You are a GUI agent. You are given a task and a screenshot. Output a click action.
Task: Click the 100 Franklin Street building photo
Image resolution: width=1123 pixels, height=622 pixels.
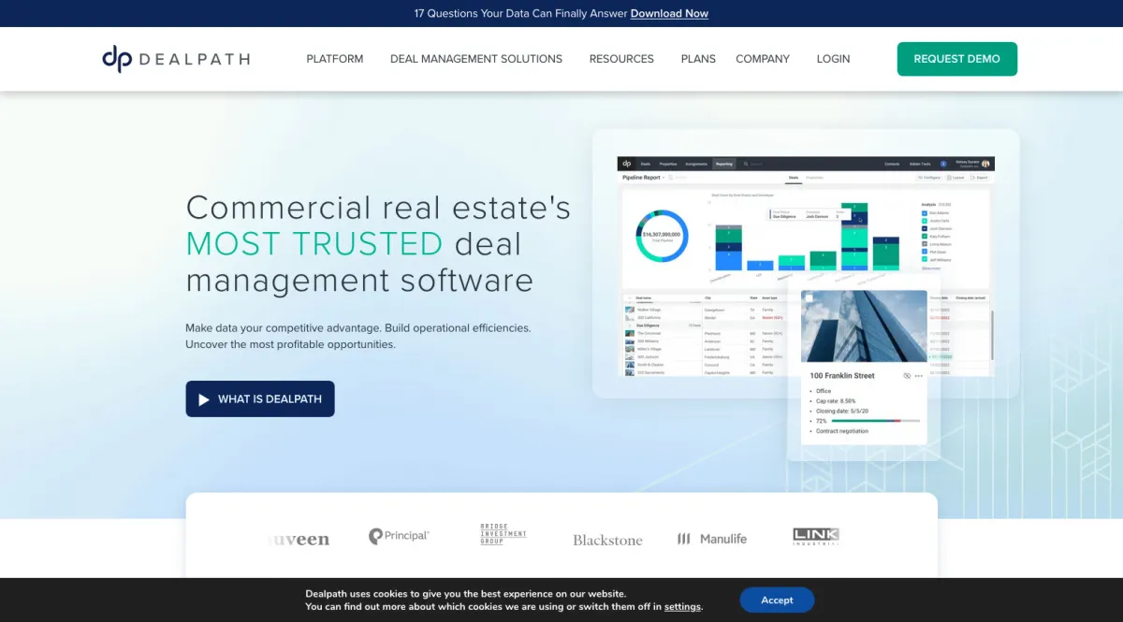point(864,325)
